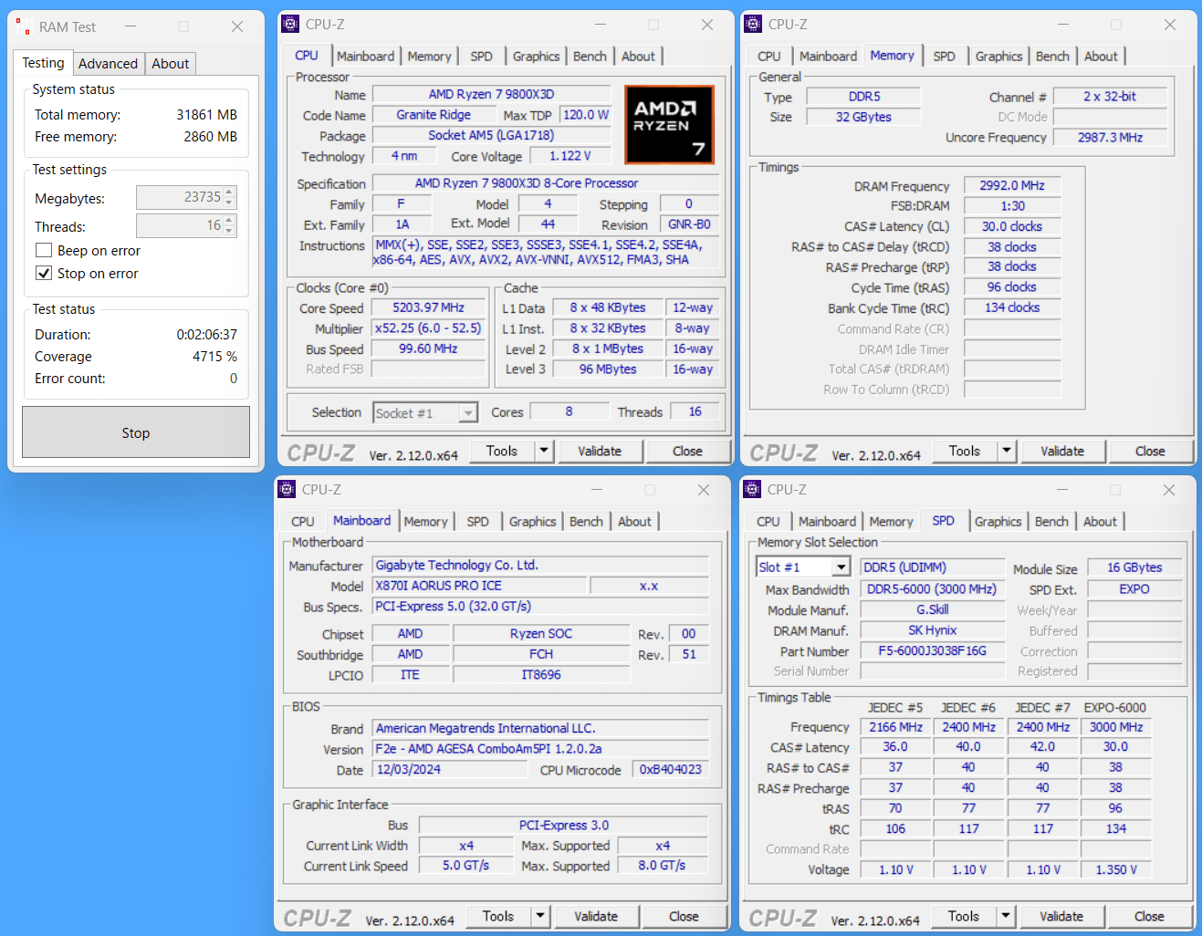Image resolution: width=1202 pixels, height=936 pixels.
Task: Click the Level 3 cache value 96 MBytes
Action: point(608,369)
